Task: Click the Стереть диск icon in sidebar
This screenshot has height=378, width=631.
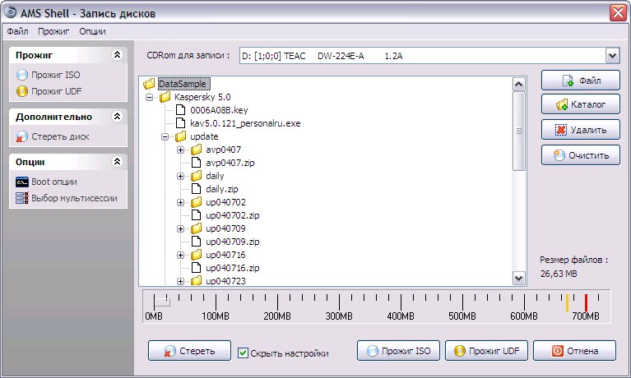Action: [x=21, y=136]
